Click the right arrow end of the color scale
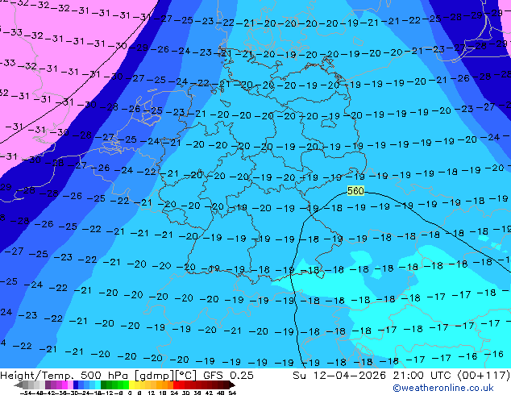Screen dimensions: 511x395 [231, 385]
